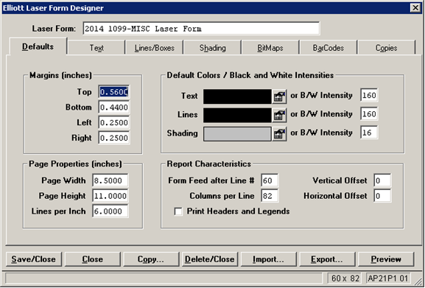The image size is (425, 288).
Task: Switch to the Text tab
Action: tap(96, 48)
